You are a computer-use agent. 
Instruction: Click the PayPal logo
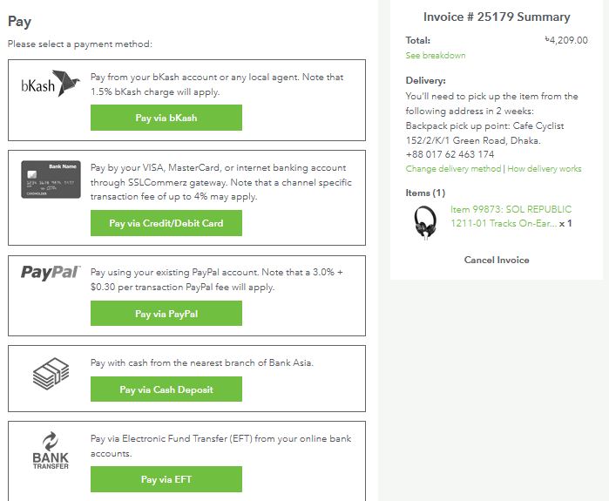[x=51, y=273]
